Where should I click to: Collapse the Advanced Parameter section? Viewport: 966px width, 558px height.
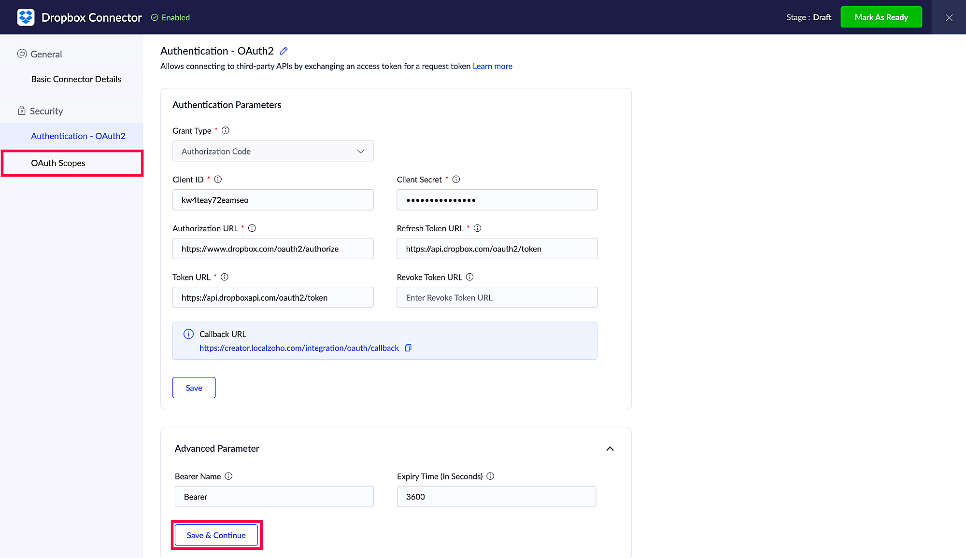coord(610,448)
